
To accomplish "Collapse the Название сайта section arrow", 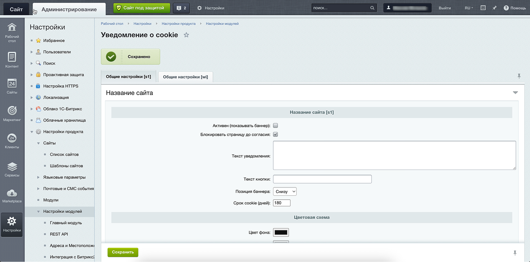I will pos(515,93).
